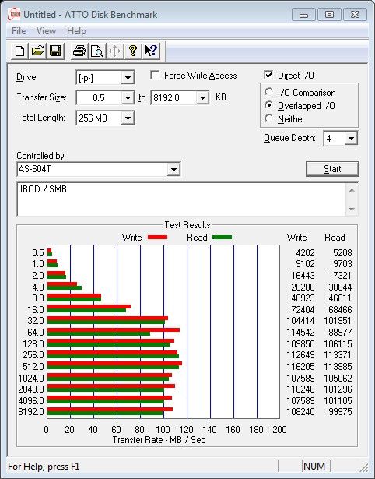Open the Total Length 256 MB dropdown
Screen dimensions: 375x479
pyautogui.click(x=128, y=118)
